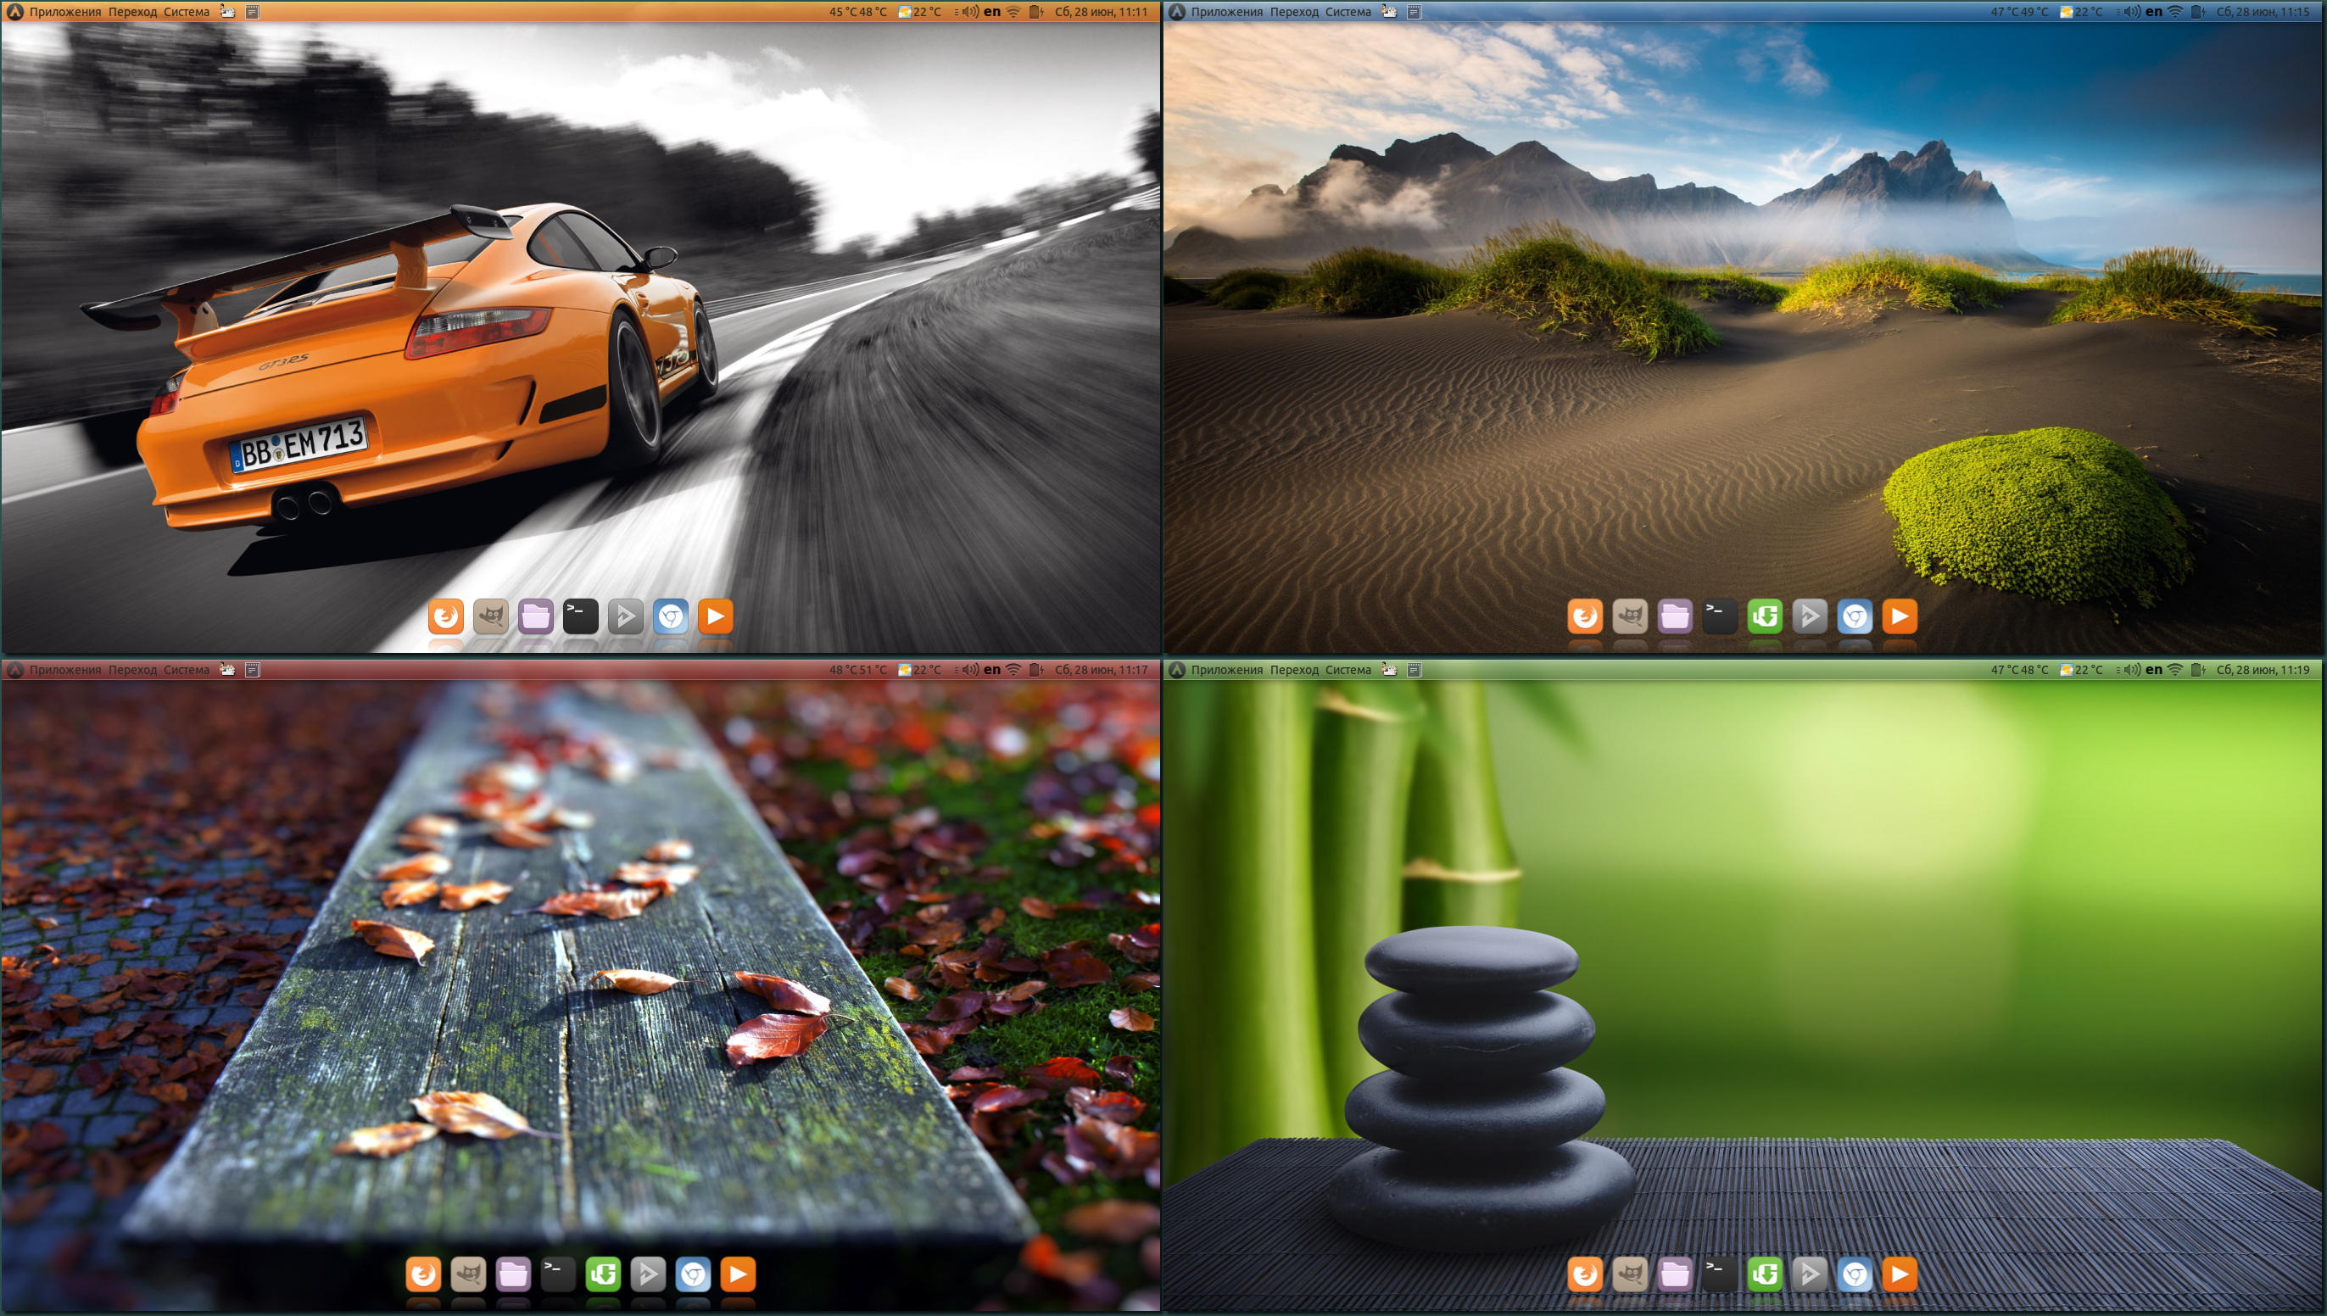The image size is (2327, 1316).
Task: Open Переход menu on the blue panel
Action: 1294,12
